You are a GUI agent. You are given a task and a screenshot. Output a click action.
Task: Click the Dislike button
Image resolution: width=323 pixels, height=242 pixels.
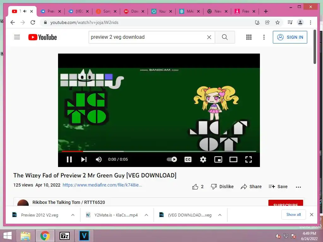[x=222, y=187]
